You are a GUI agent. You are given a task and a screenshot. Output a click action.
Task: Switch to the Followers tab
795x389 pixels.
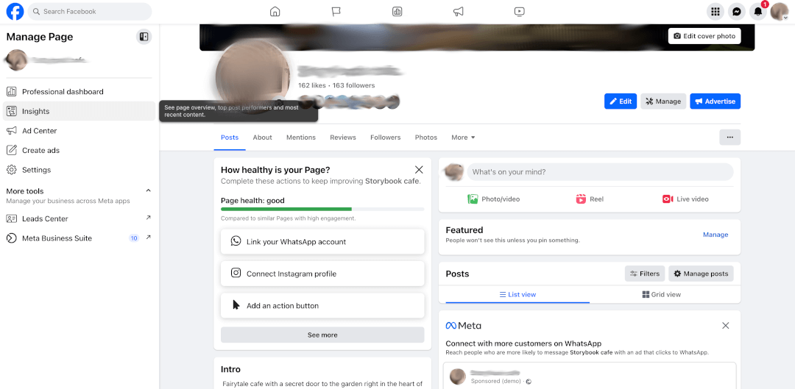pos(385,138)
